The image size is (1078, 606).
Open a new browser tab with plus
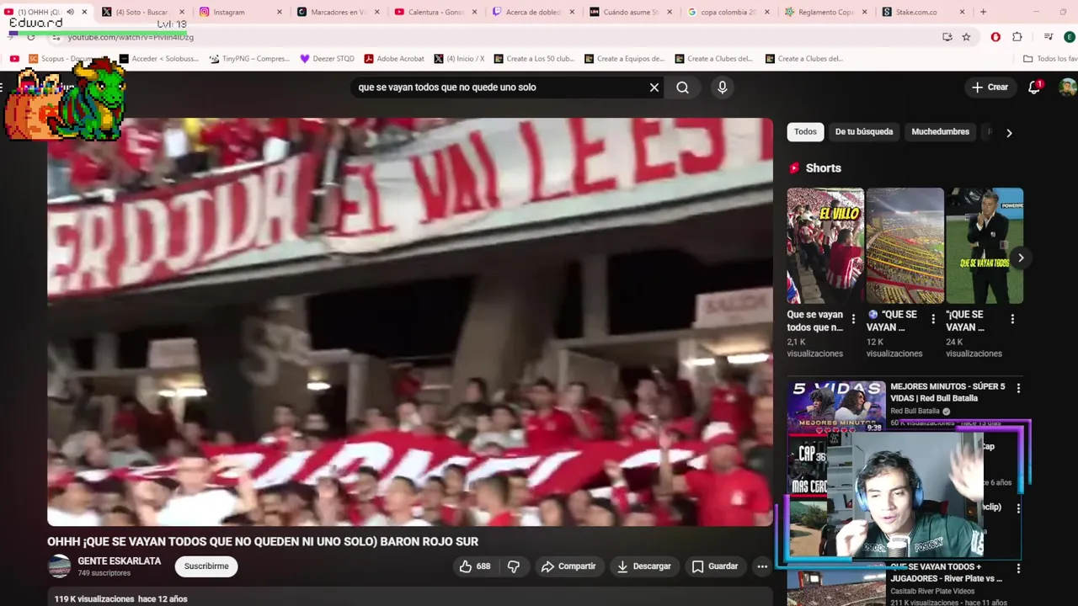pyautogui.click(x=983, y=12)
